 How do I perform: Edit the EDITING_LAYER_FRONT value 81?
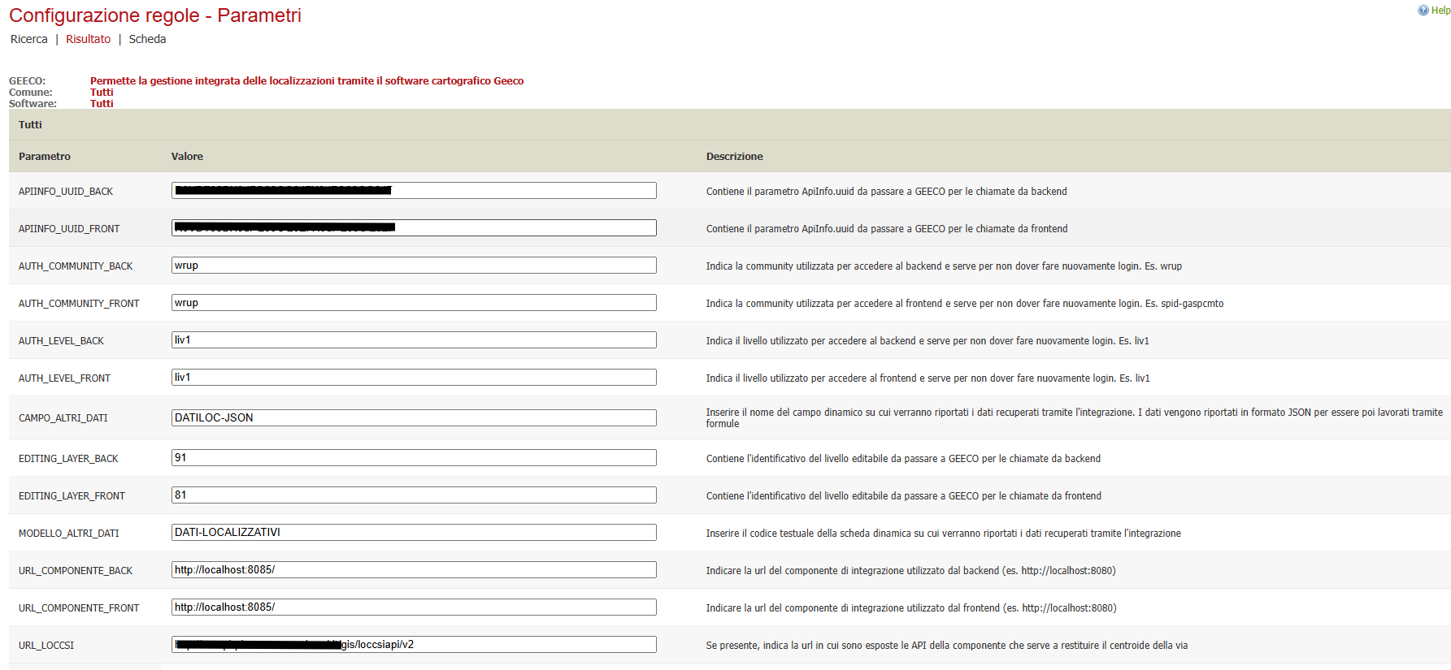coord(414,495)
